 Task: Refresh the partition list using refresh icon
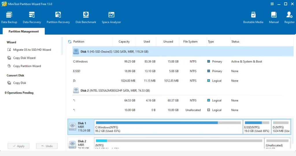pyautogui.click(x=70, y=42)
